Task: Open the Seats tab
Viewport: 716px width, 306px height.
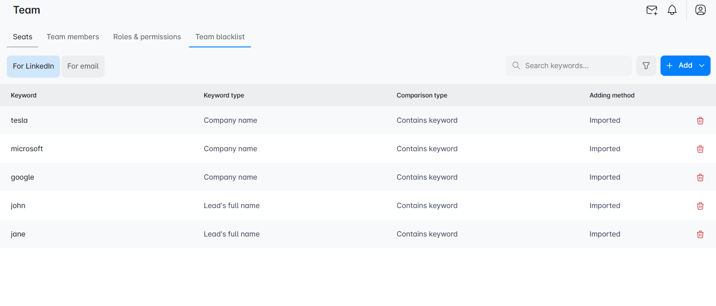Action: 23,37
